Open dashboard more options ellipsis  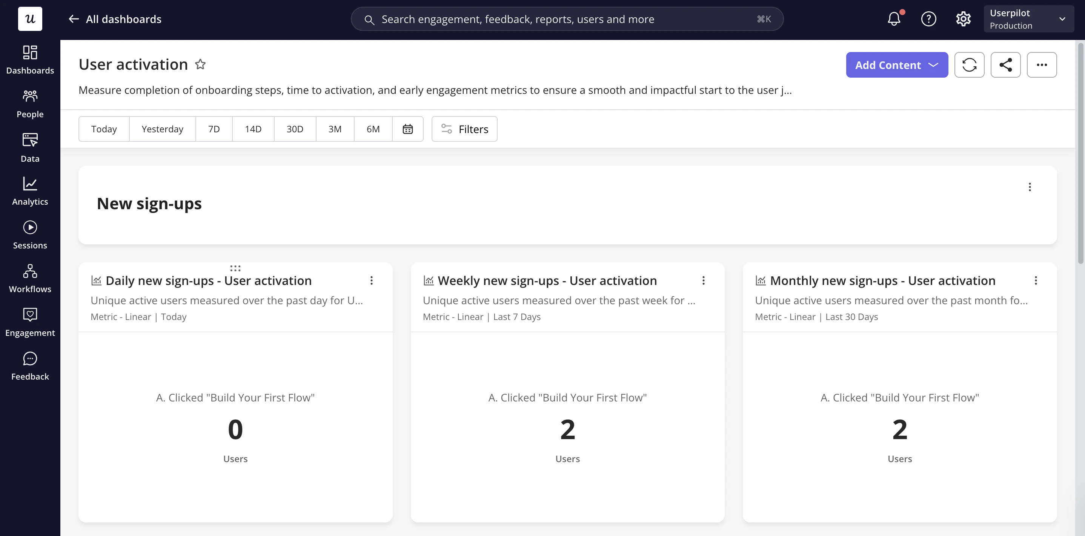[1042, 65]
